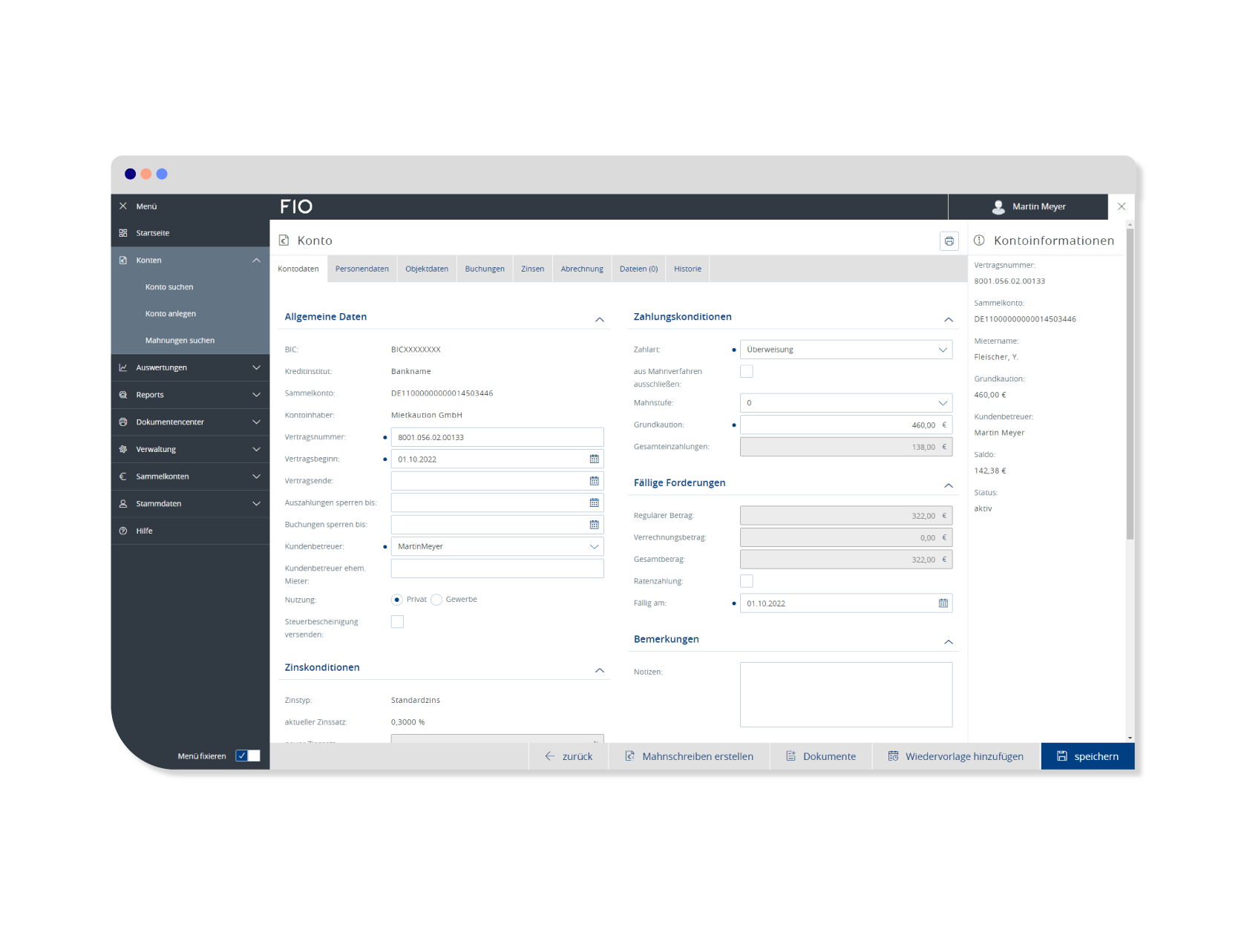1247x950 pixels.
Task: Open the Dokumente button
Action: (x=821, y=756)
